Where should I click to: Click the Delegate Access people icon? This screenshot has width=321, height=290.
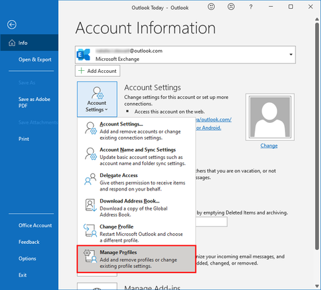[90, 179]
